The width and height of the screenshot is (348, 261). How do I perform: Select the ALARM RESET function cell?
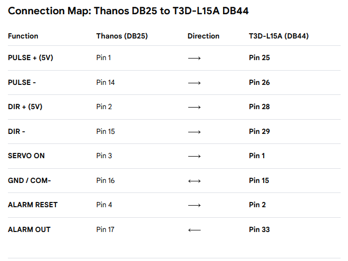[33, 205]
